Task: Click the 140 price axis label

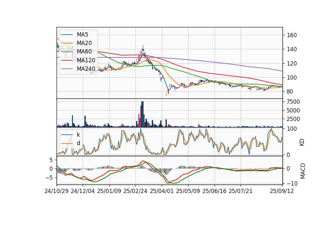Action: [292, 49]
